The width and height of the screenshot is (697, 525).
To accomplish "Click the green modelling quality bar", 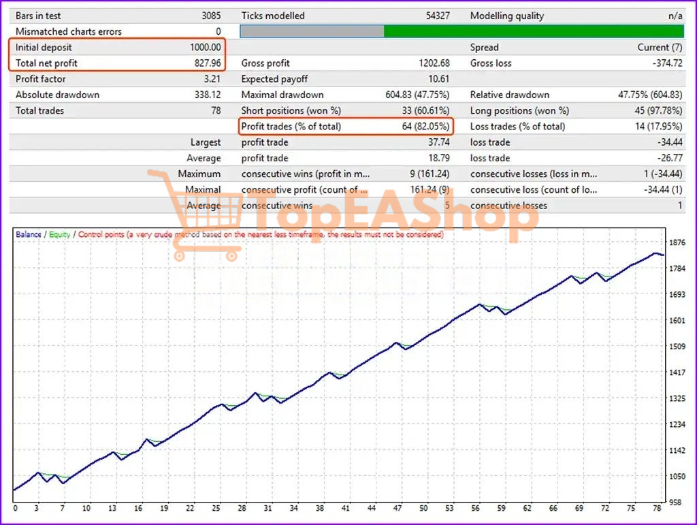I will point(534,31).
